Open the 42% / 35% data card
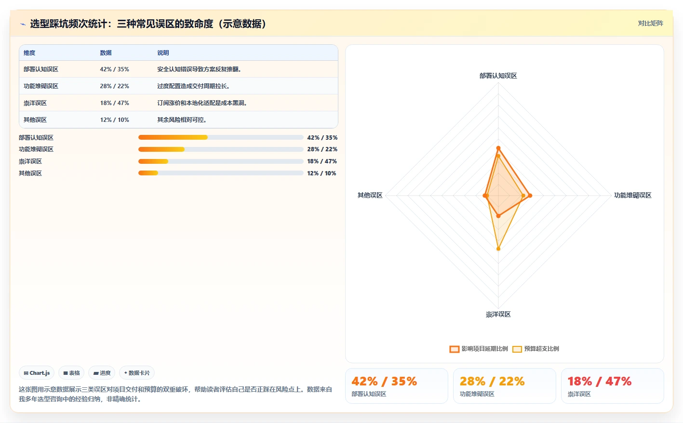Image resolution: width=683 pixels, height=423 pixels. [x=396, y=386]
